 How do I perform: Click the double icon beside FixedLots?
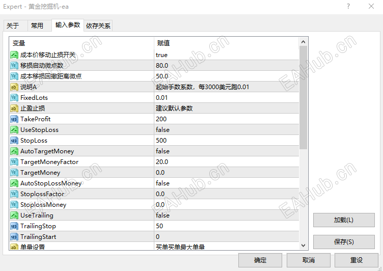(14, 98)
